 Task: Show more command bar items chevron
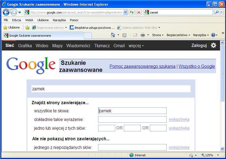223,33
